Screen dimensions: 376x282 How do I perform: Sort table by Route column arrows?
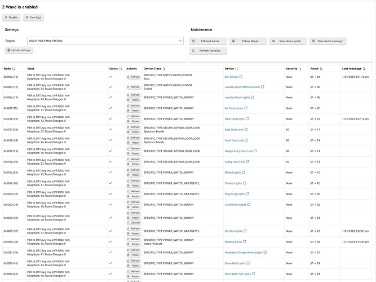pos(321,69)
